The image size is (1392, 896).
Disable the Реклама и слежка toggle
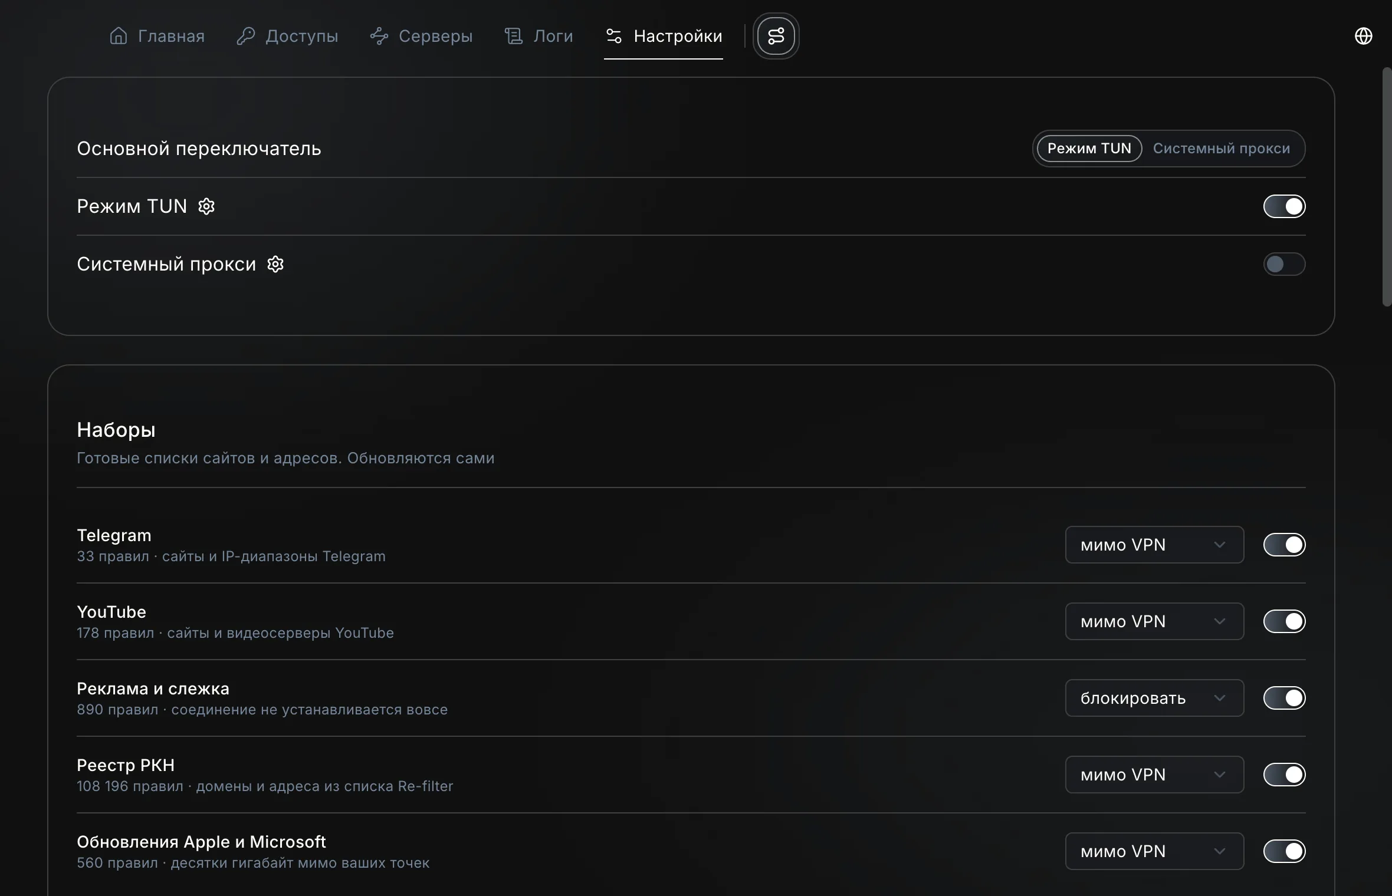point(1284,698)
